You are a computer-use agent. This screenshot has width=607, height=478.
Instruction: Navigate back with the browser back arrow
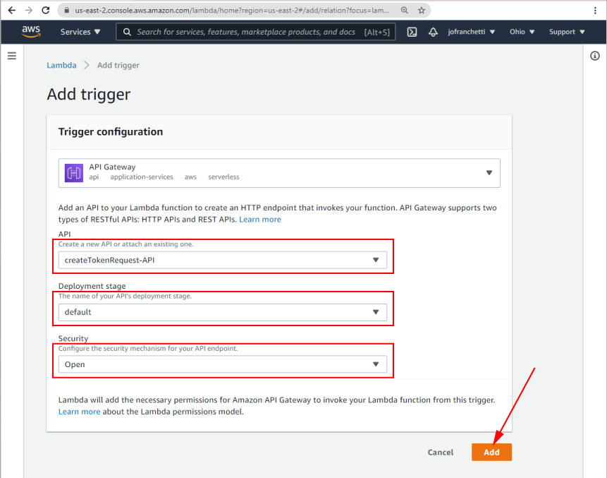click(x=10, y=11)
